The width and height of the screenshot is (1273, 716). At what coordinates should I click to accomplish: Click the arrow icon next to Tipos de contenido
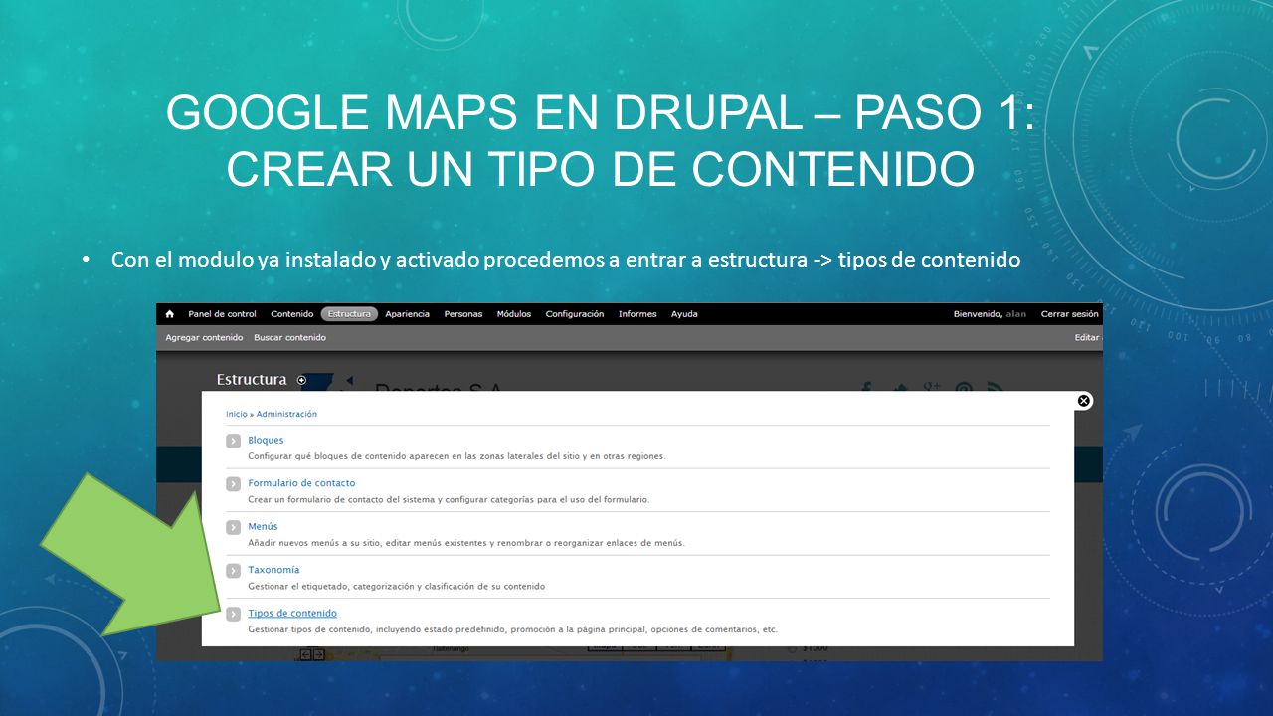point(234,615)
